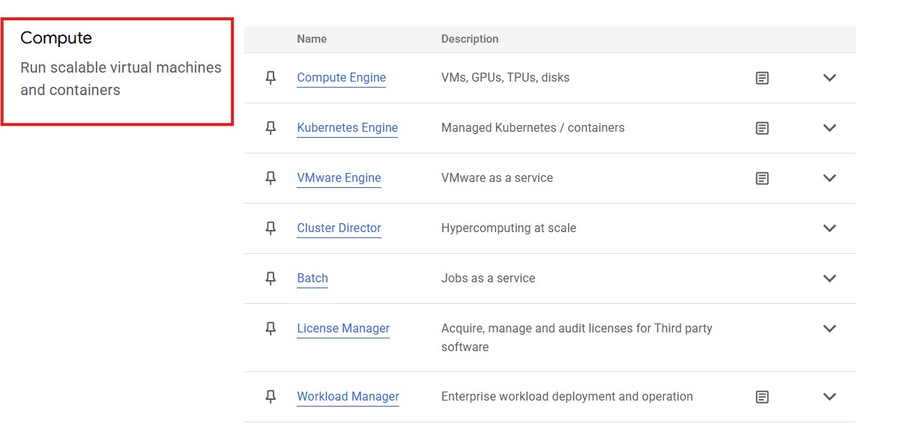897x444 pixels.
Task: Pin the Compute Engine product
Action: (x=271, y=78)
